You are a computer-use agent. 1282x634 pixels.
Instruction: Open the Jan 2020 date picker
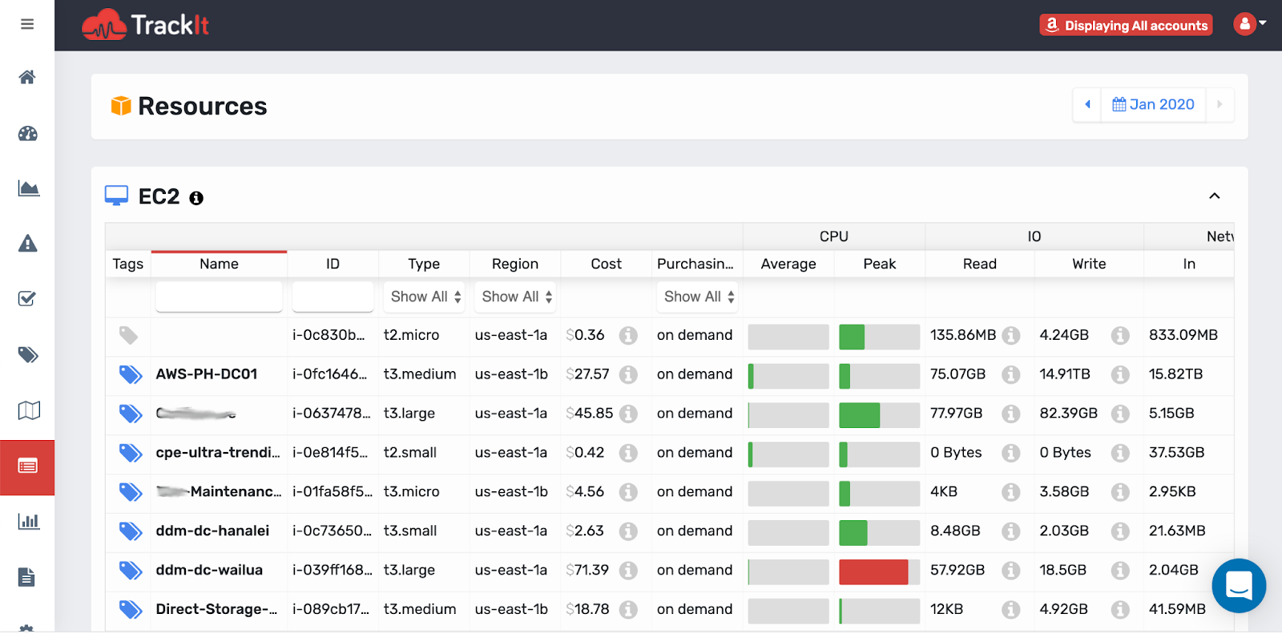click(1153, 104)
